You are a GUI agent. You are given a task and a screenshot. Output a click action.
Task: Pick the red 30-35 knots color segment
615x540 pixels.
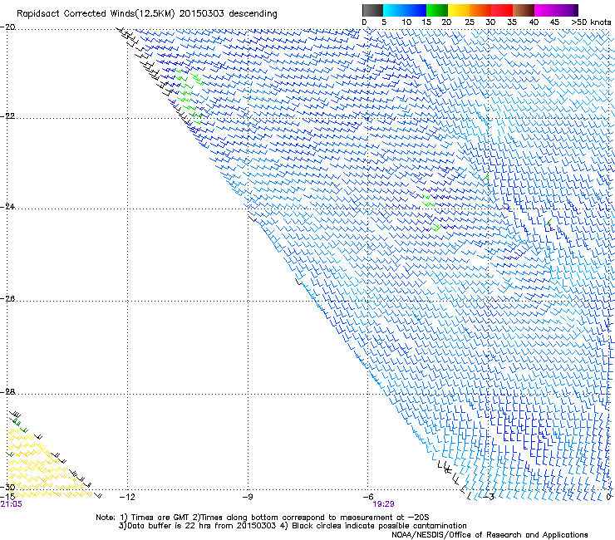pyautogui.click(x=502, y=10)
